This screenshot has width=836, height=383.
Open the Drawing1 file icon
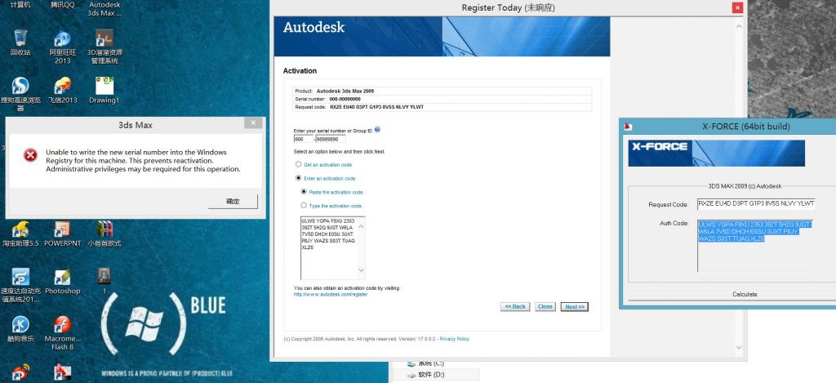click(x=104, y=86)
